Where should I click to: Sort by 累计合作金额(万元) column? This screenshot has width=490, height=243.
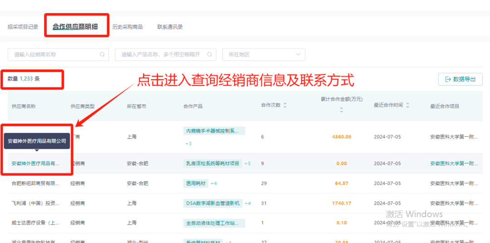coord(342,110)
